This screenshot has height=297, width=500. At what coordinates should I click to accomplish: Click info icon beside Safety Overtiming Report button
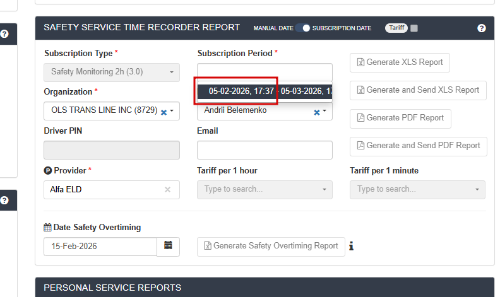tap(351, 246)
